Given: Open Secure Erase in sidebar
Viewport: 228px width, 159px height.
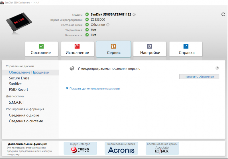Looking at the screenshot, I should [19, 78].
